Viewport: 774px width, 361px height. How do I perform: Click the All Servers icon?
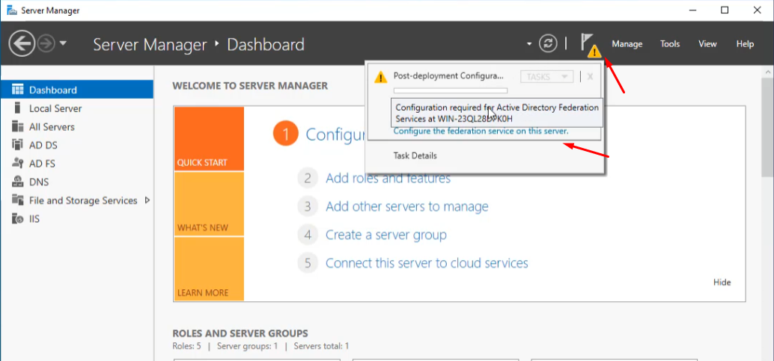[x=18, y=126]
